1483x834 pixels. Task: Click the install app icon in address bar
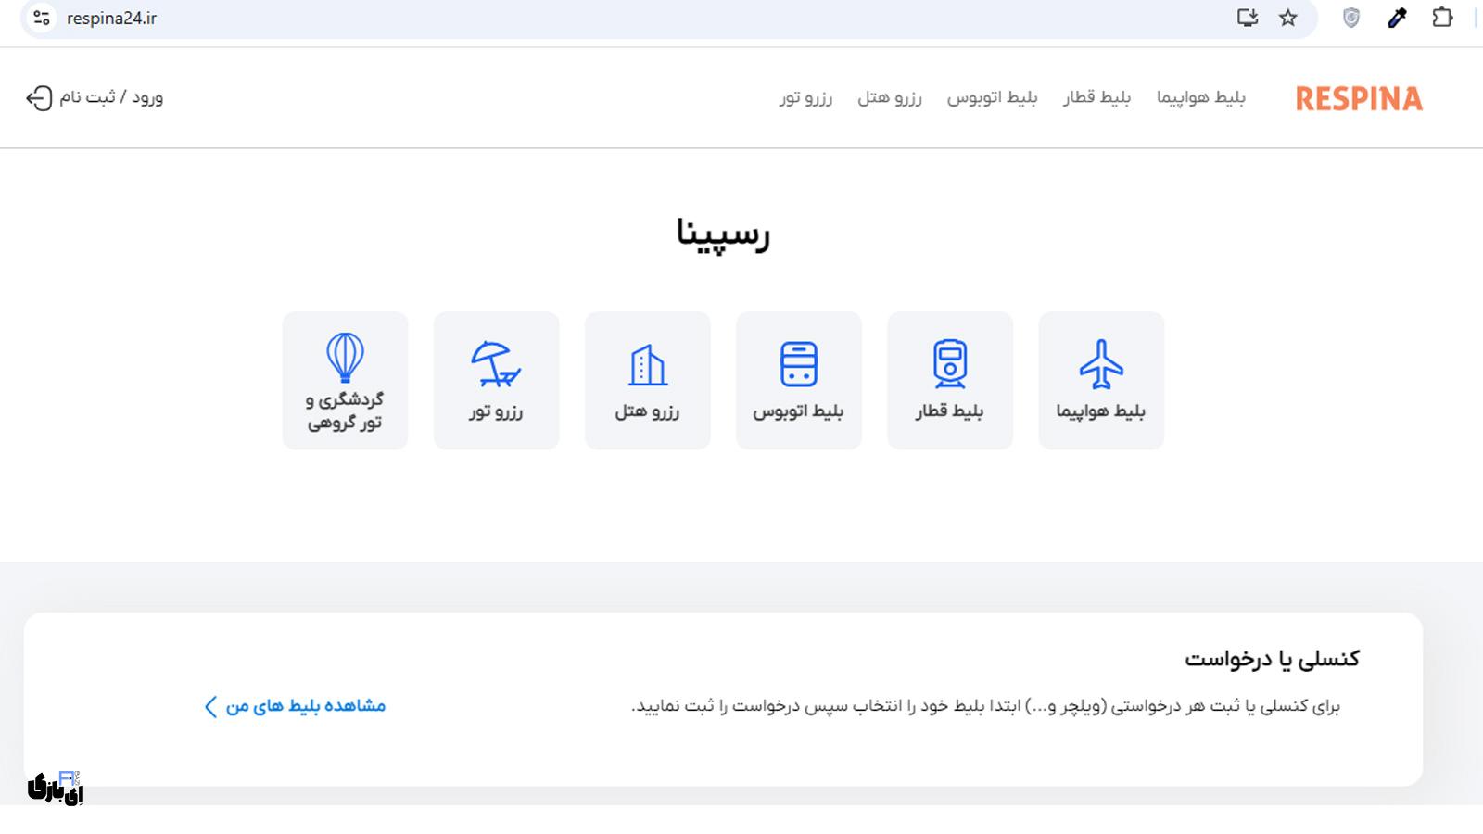pyautogui.click(x=1248, y=18)
